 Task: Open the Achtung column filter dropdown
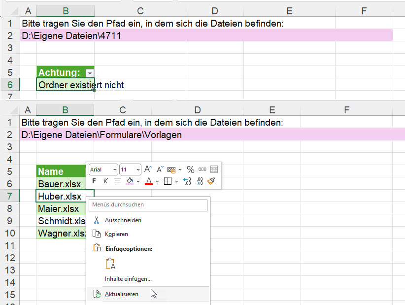coord(89,73)
